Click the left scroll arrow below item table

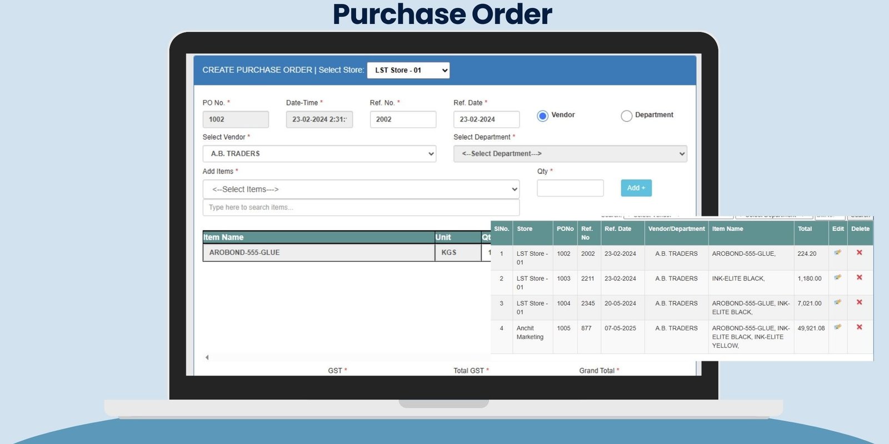coord(207,357)
